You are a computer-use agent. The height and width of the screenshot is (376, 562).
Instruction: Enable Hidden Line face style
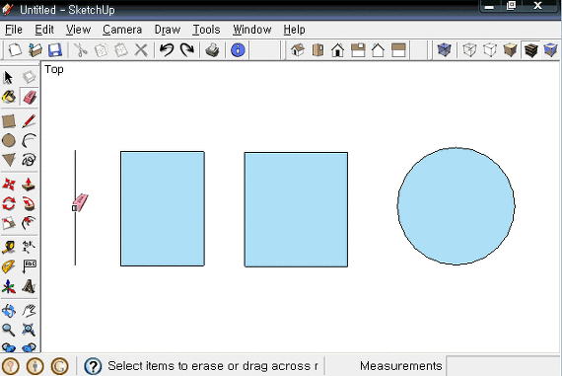click(x=490, y=50)
